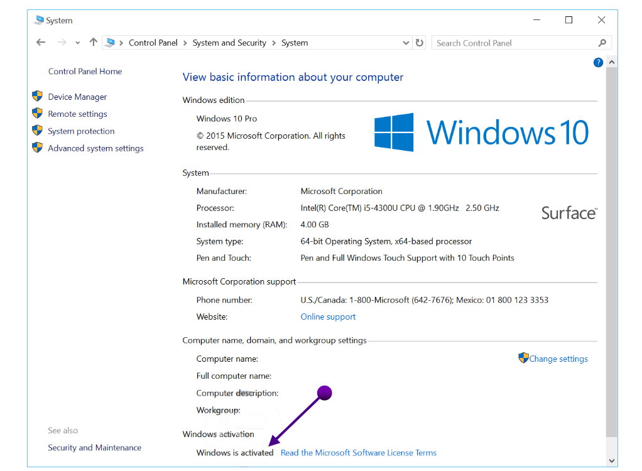The height and width of the screenshot is (471, 642).
Task: Go up one level with Up arrow
Action: (94, 42)
